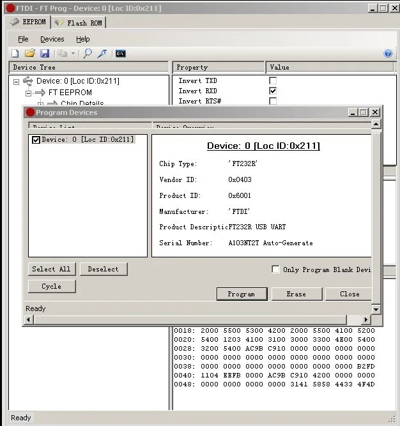Click the Save floppy disk icon
Viewport: 400px width, 426px height.
coord(45,54)
